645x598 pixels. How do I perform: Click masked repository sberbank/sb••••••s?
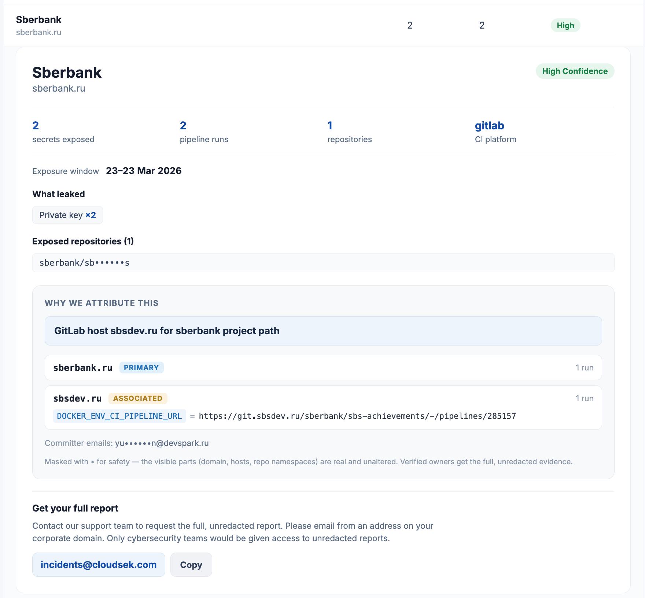[x=323, y=263]
